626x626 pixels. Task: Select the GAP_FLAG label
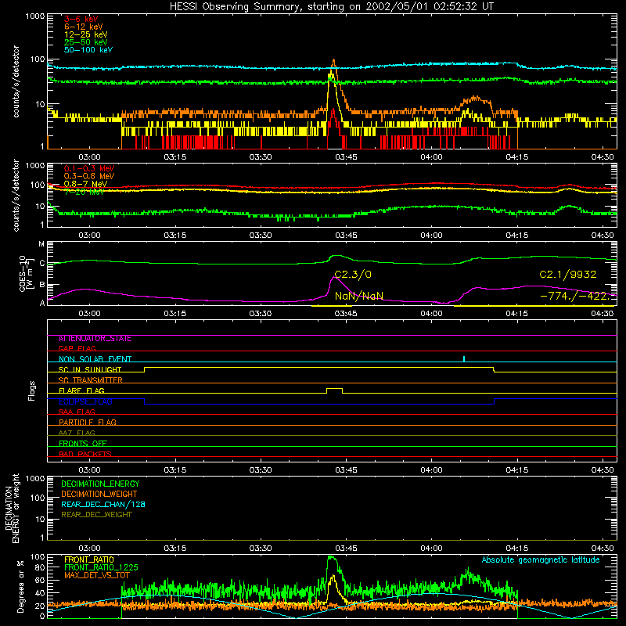point(77,348)
